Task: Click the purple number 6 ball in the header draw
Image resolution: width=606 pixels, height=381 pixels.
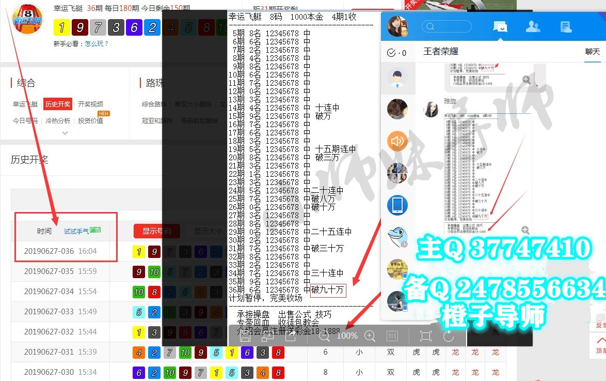Action: [x=134, y=27]
